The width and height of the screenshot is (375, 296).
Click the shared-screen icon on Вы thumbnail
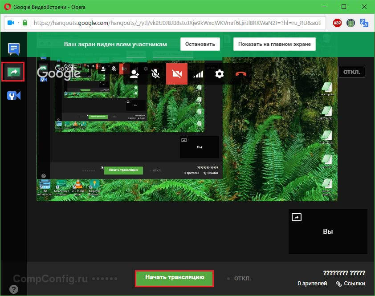tap(297, 217)
